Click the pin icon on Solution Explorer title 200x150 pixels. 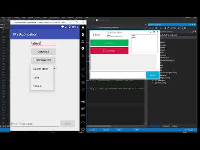point(192,25)
